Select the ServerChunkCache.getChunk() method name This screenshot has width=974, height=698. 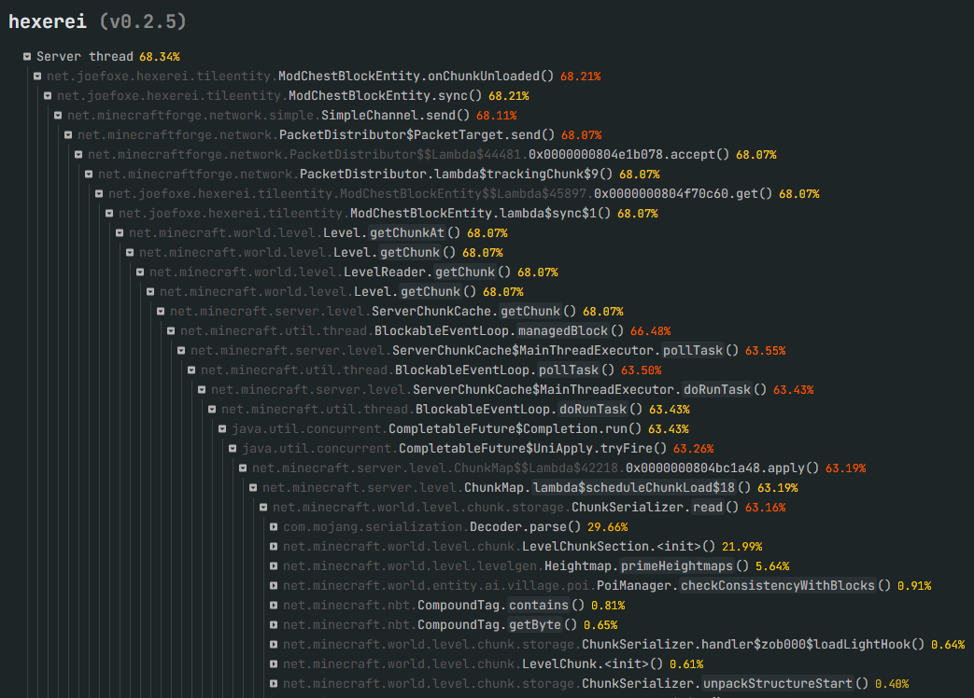(x=474, y=312)
